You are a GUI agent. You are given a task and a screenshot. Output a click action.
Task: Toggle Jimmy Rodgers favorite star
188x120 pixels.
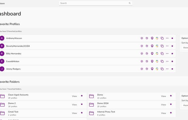[172, 69]
